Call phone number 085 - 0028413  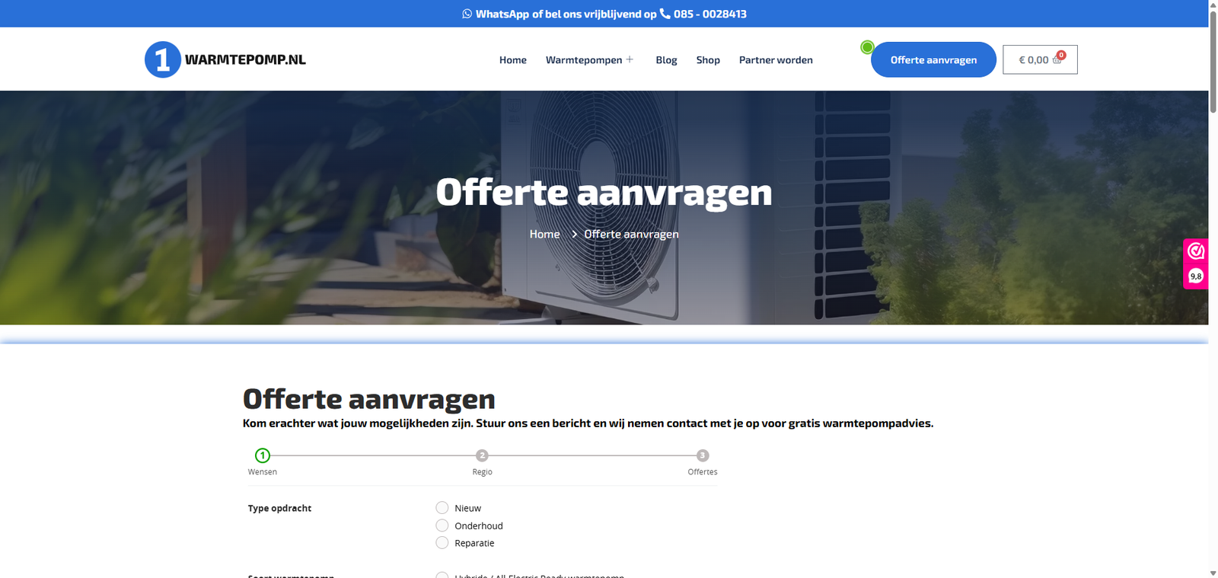(x=709, y=14)
